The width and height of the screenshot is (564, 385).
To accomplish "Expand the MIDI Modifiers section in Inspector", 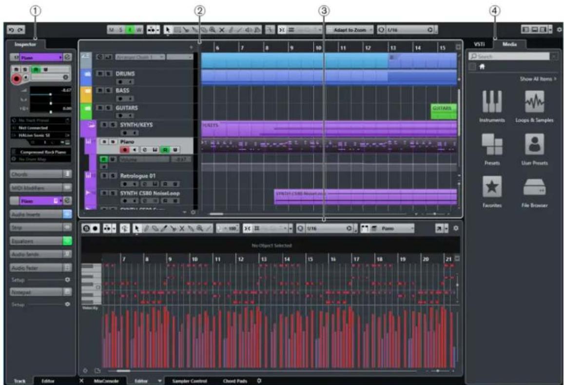I will coord(40,188).
